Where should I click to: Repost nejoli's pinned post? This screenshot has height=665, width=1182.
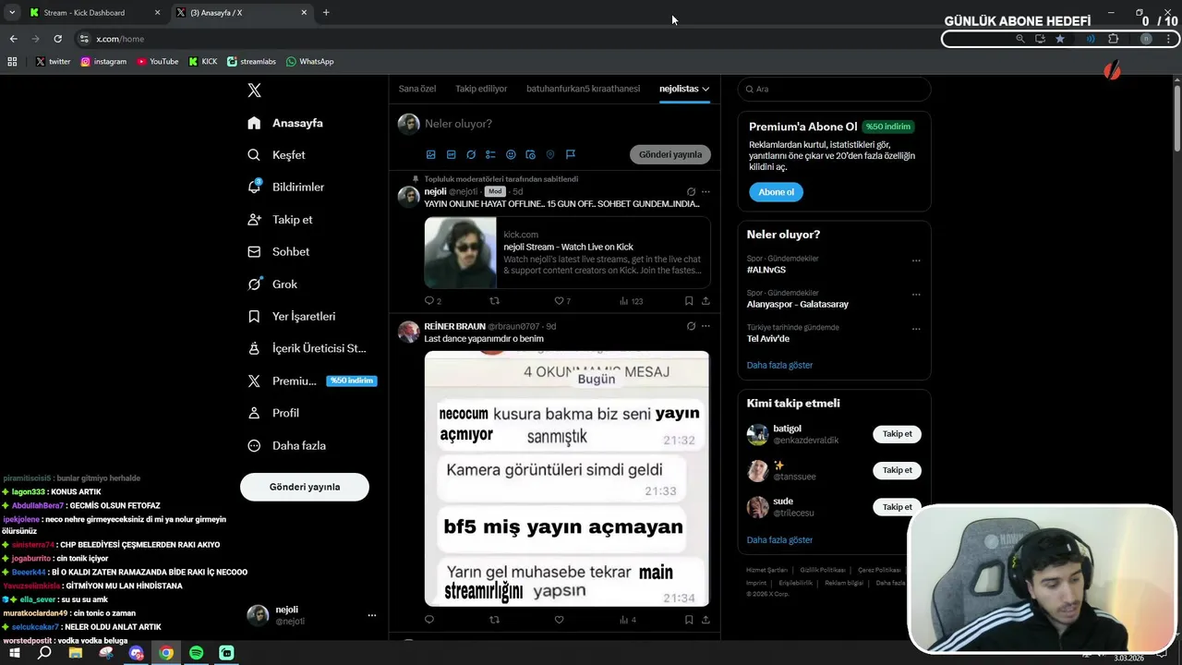[494, 301]
